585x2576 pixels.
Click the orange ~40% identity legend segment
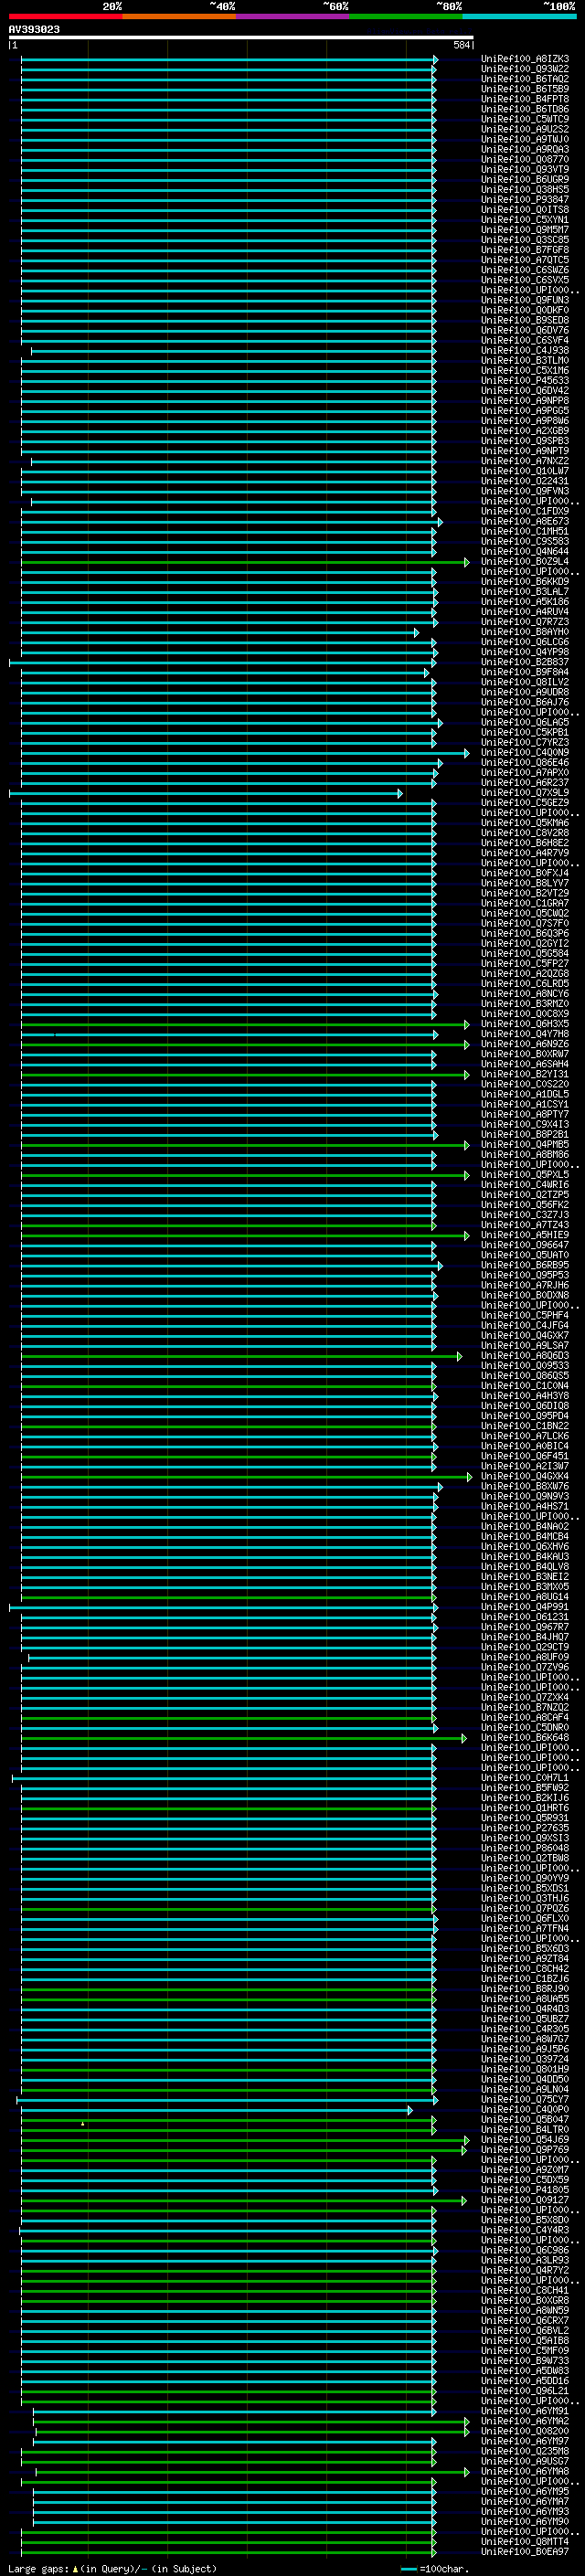point(179,16)
